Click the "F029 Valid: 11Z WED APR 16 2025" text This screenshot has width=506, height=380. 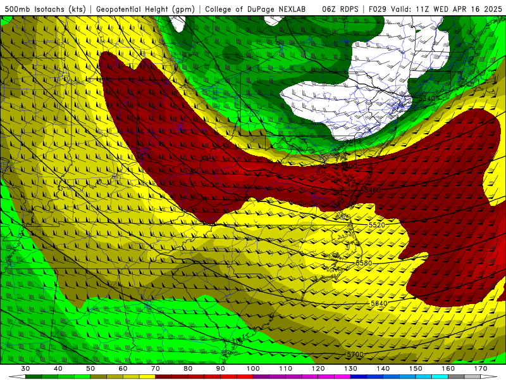435,9
